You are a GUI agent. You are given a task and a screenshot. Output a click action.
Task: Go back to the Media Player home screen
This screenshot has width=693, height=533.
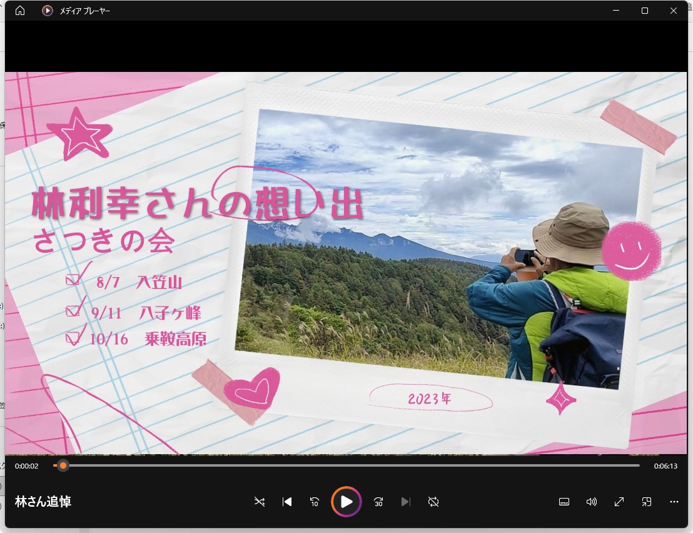21,11
